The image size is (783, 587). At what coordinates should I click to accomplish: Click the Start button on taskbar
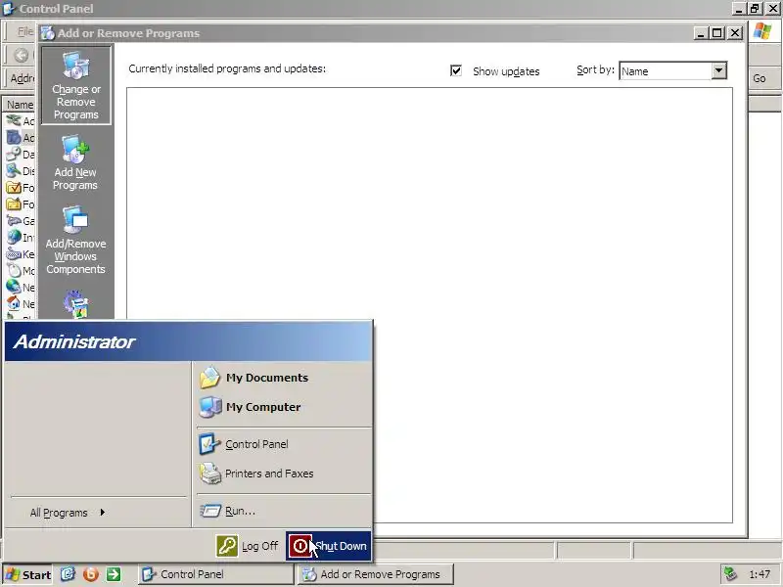[28, 574]
